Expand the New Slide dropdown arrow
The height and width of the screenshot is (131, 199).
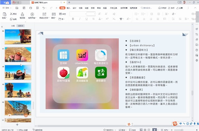pos(49,18)
